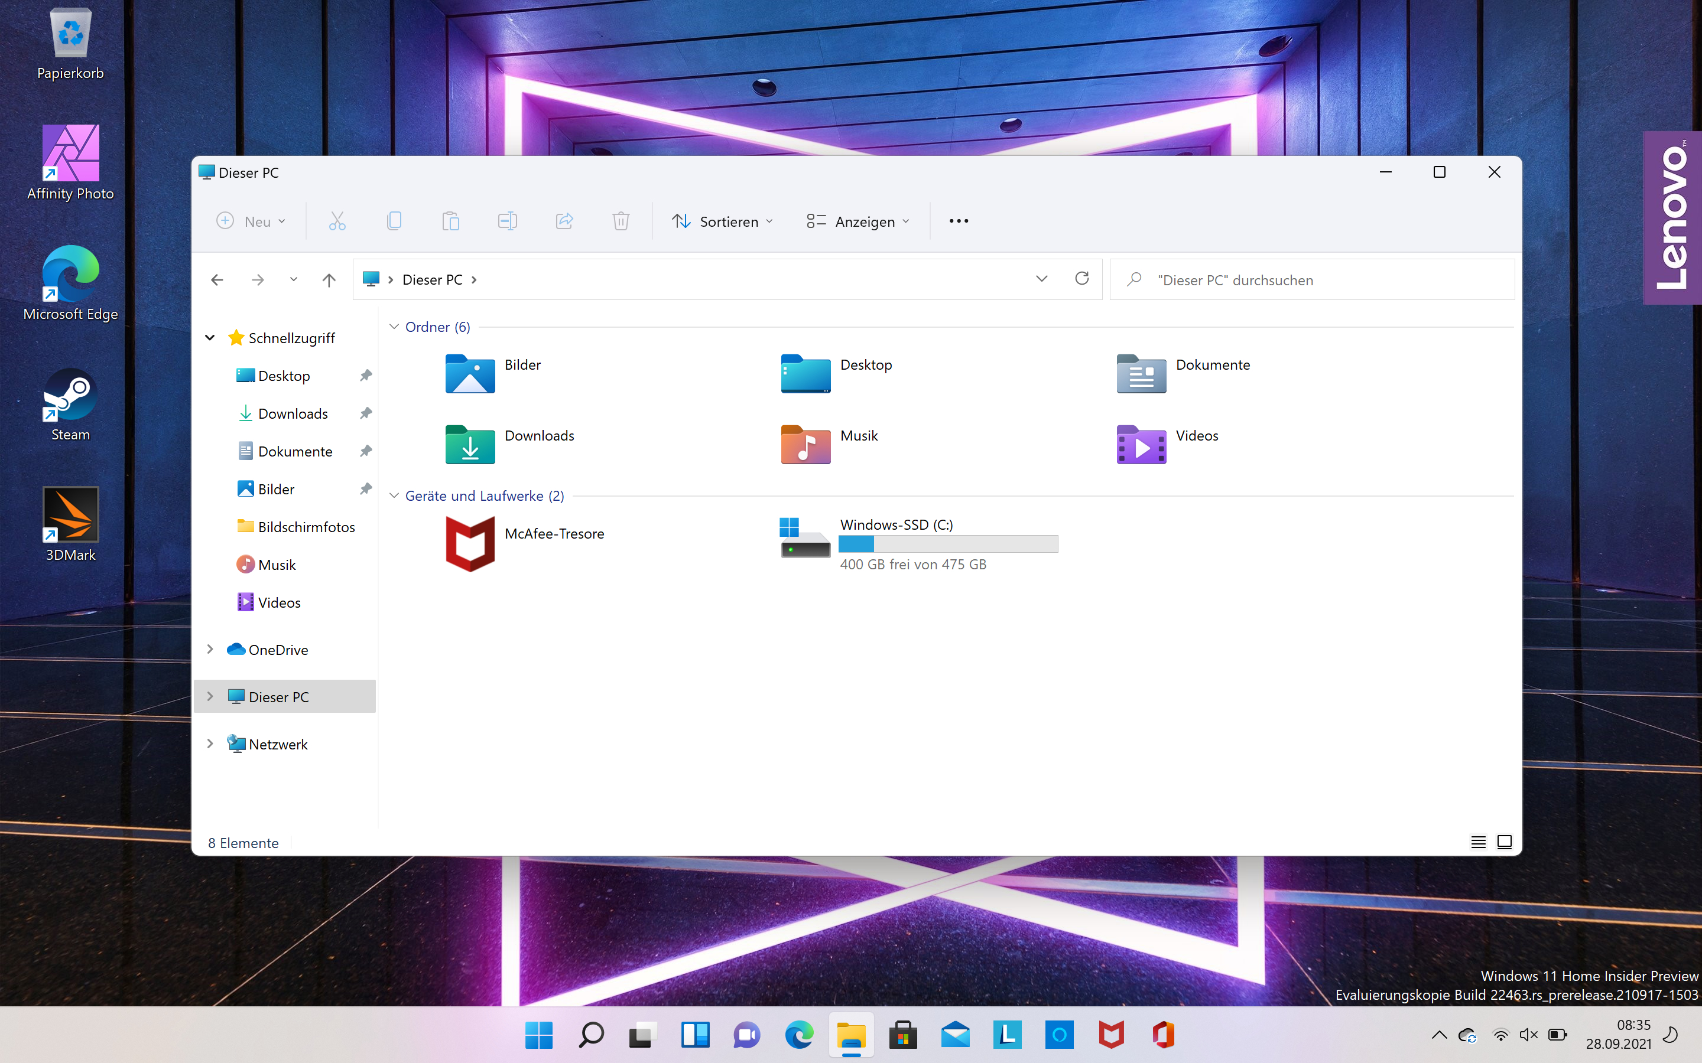Open the Downloads folder in main pane
Image resolution: width=1702 pixels, height=1063 pixels.
pyautogui.click(x=510, y=444)
